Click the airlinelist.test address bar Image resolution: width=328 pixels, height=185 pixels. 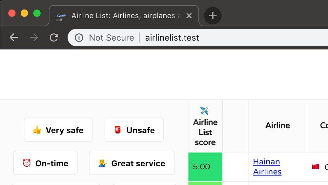pos(197,38)
